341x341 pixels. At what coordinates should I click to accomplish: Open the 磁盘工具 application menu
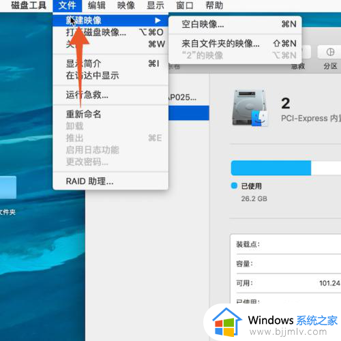click(29, 5)
